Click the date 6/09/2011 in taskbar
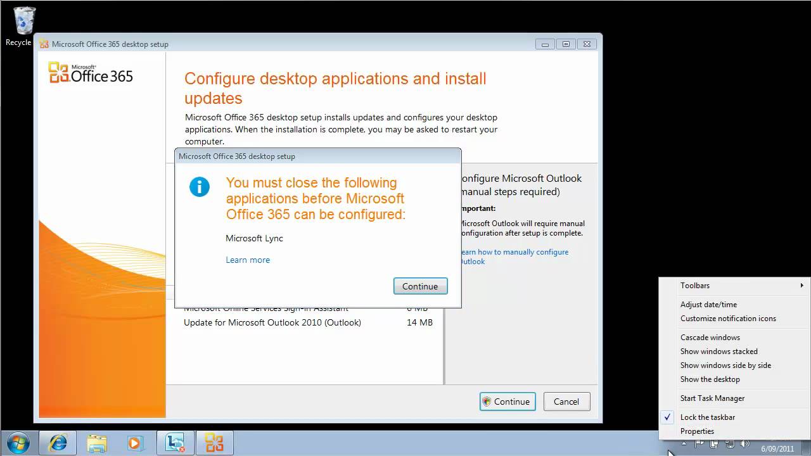Image resolution: width=811 pixels, height=456 pixels. click(x=777, y=448)
